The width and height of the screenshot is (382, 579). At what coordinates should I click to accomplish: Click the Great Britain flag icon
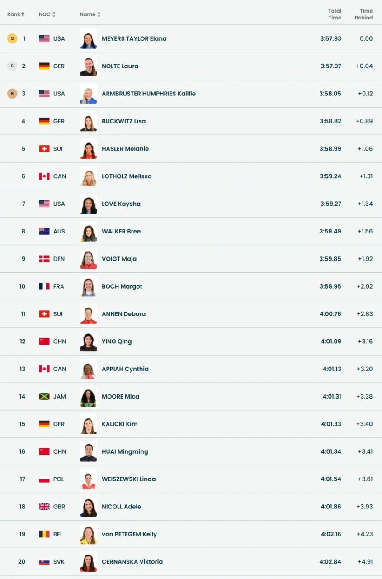coord(44,507)
